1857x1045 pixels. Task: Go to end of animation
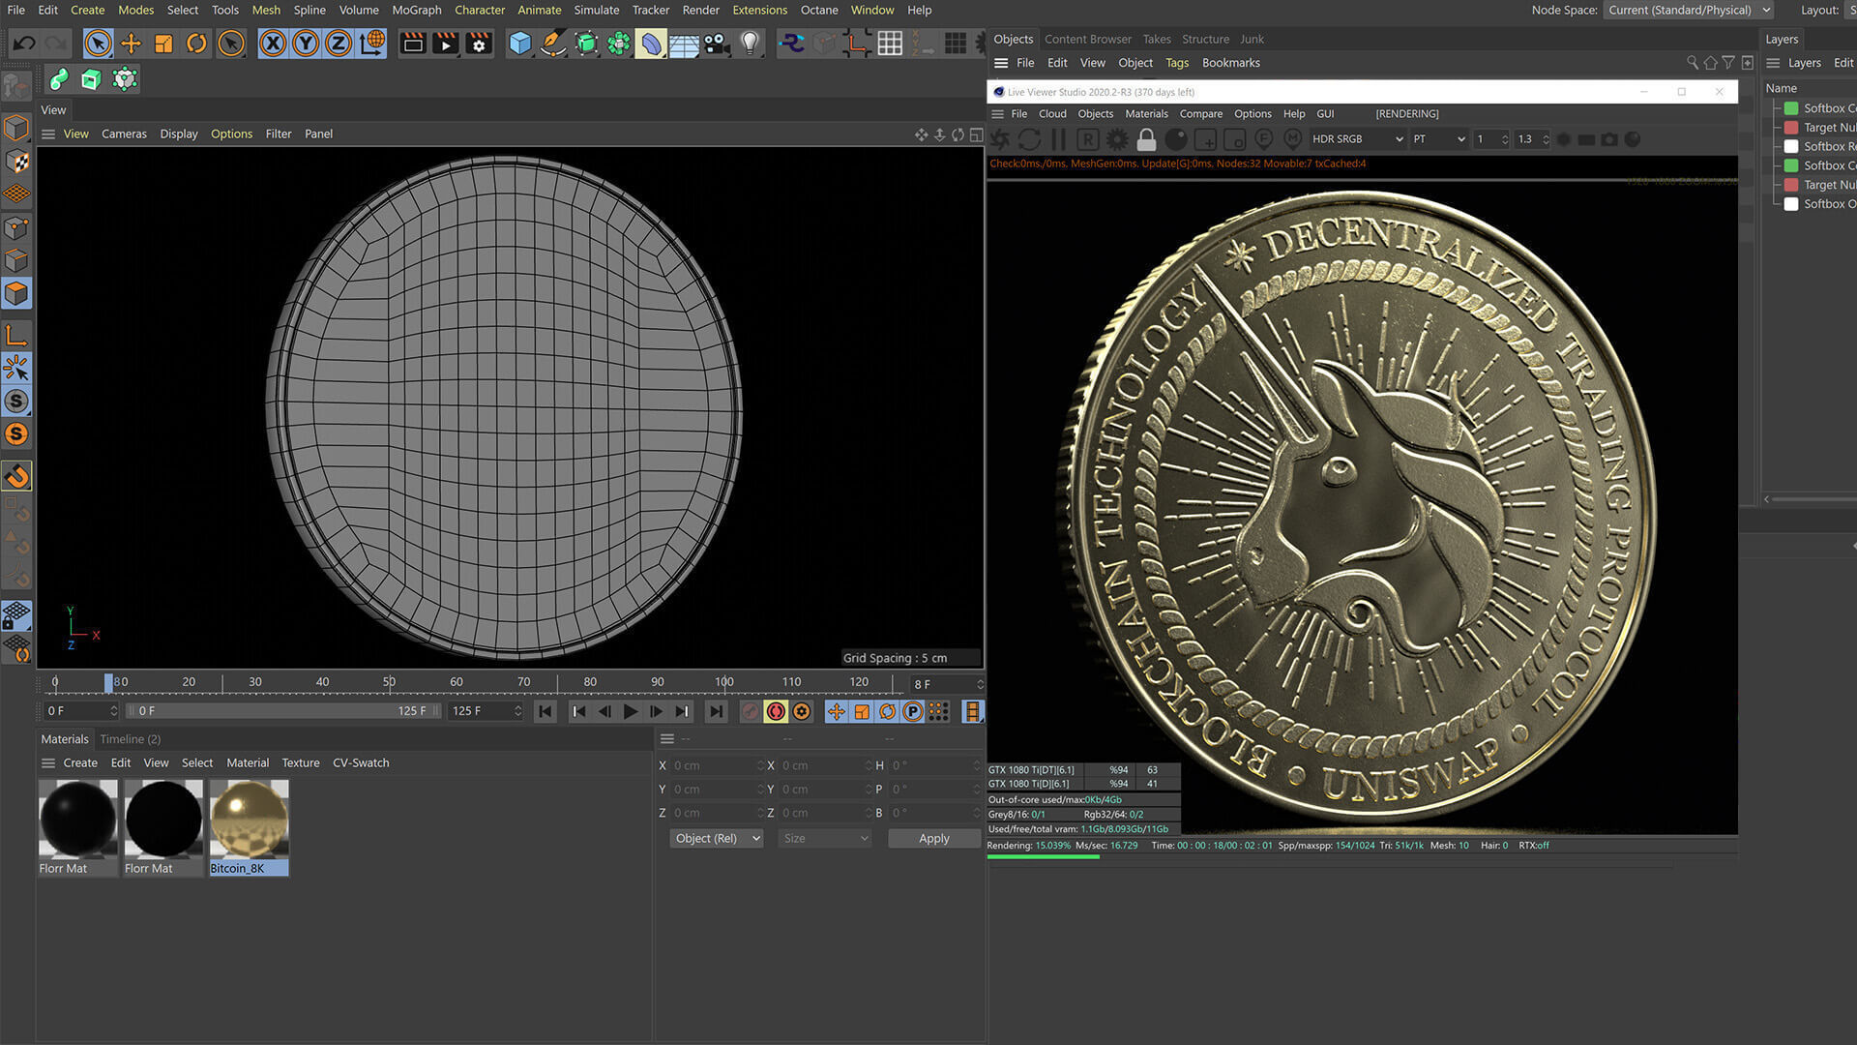(716, 712)
